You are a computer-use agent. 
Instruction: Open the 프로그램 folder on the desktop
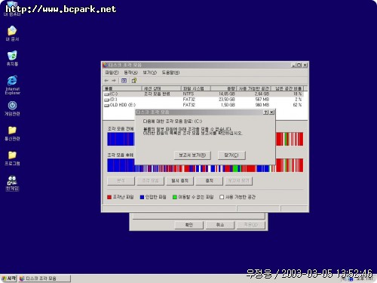12,158
